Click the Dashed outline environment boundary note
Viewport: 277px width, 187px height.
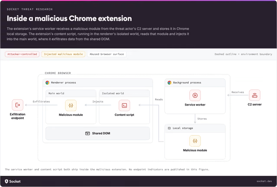coord(243,54)
